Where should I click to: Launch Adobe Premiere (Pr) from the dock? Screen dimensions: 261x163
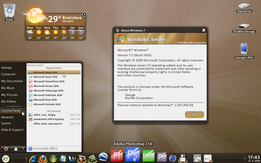click(162, 157)
